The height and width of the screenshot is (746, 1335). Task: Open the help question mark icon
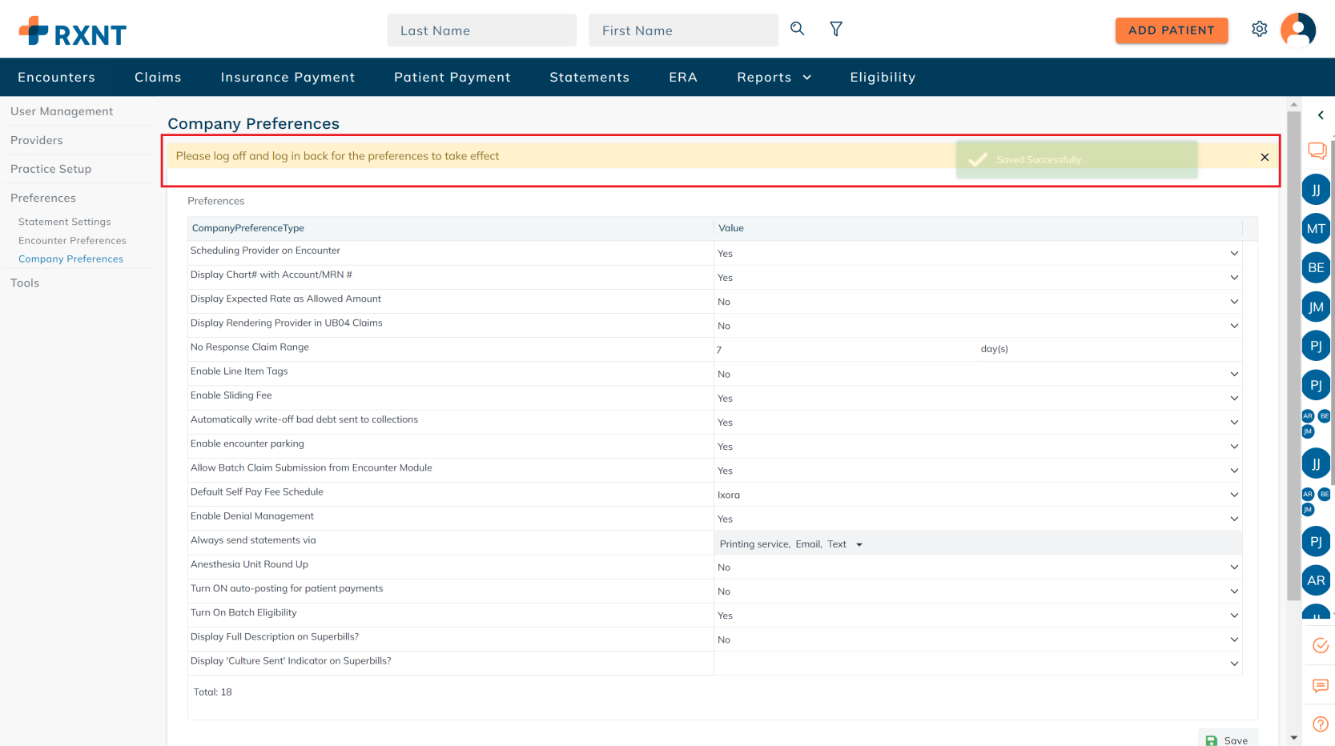tap(1321, 724)
